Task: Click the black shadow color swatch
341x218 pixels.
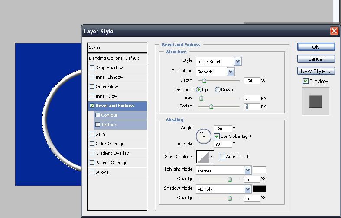Action: (x=260, y=189)
